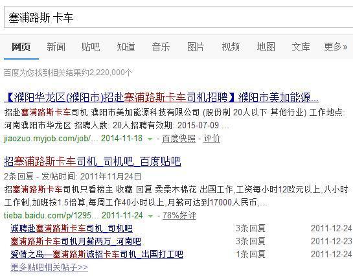This screenshot has height=276, width=353.
Task: Click the 评价 link
Action: 212,139
